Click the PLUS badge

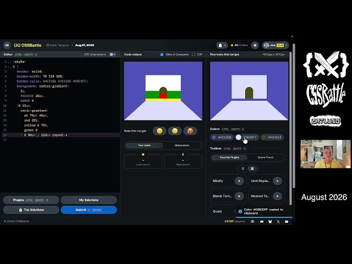click(x=280, y=45)
